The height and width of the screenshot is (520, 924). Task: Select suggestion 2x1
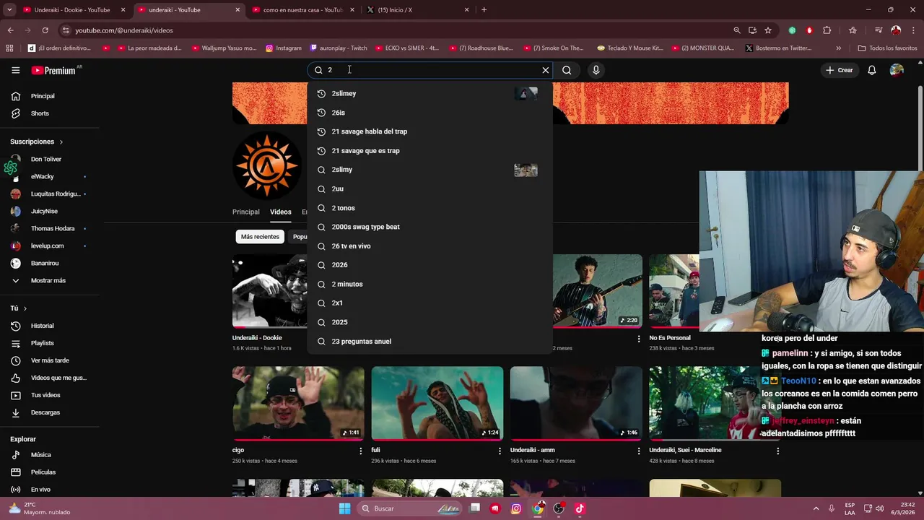[430, 303]
